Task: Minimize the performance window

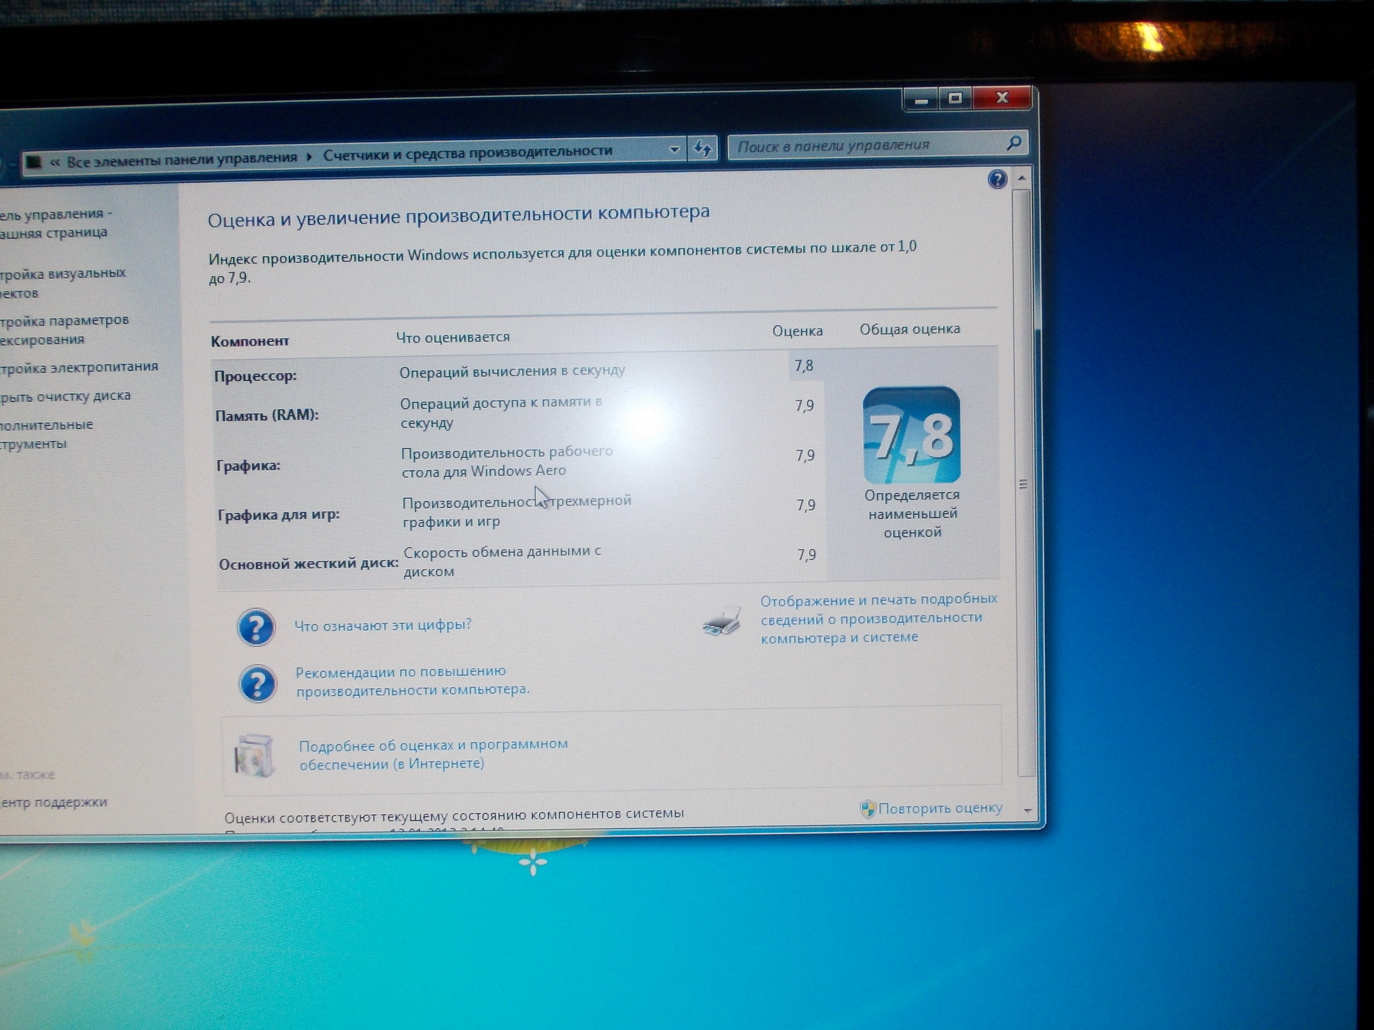Action: click(921, 100)
